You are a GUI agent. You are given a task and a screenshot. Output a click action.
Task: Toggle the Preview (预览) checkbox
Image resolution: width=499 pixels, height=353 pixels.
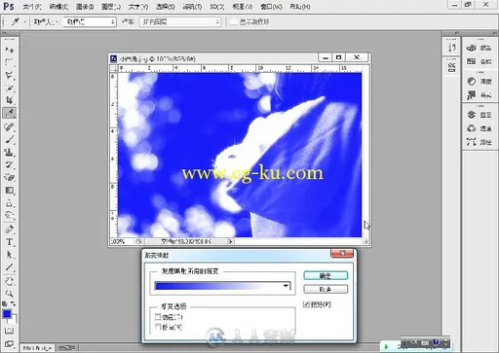[x=306, y=304]
